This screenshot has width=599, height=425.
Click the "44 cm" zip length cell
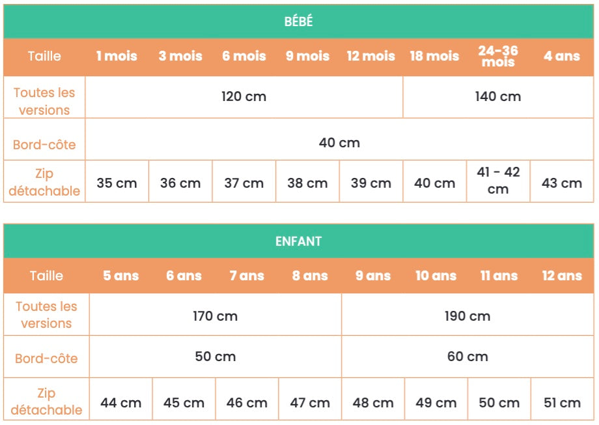[121, 403]
